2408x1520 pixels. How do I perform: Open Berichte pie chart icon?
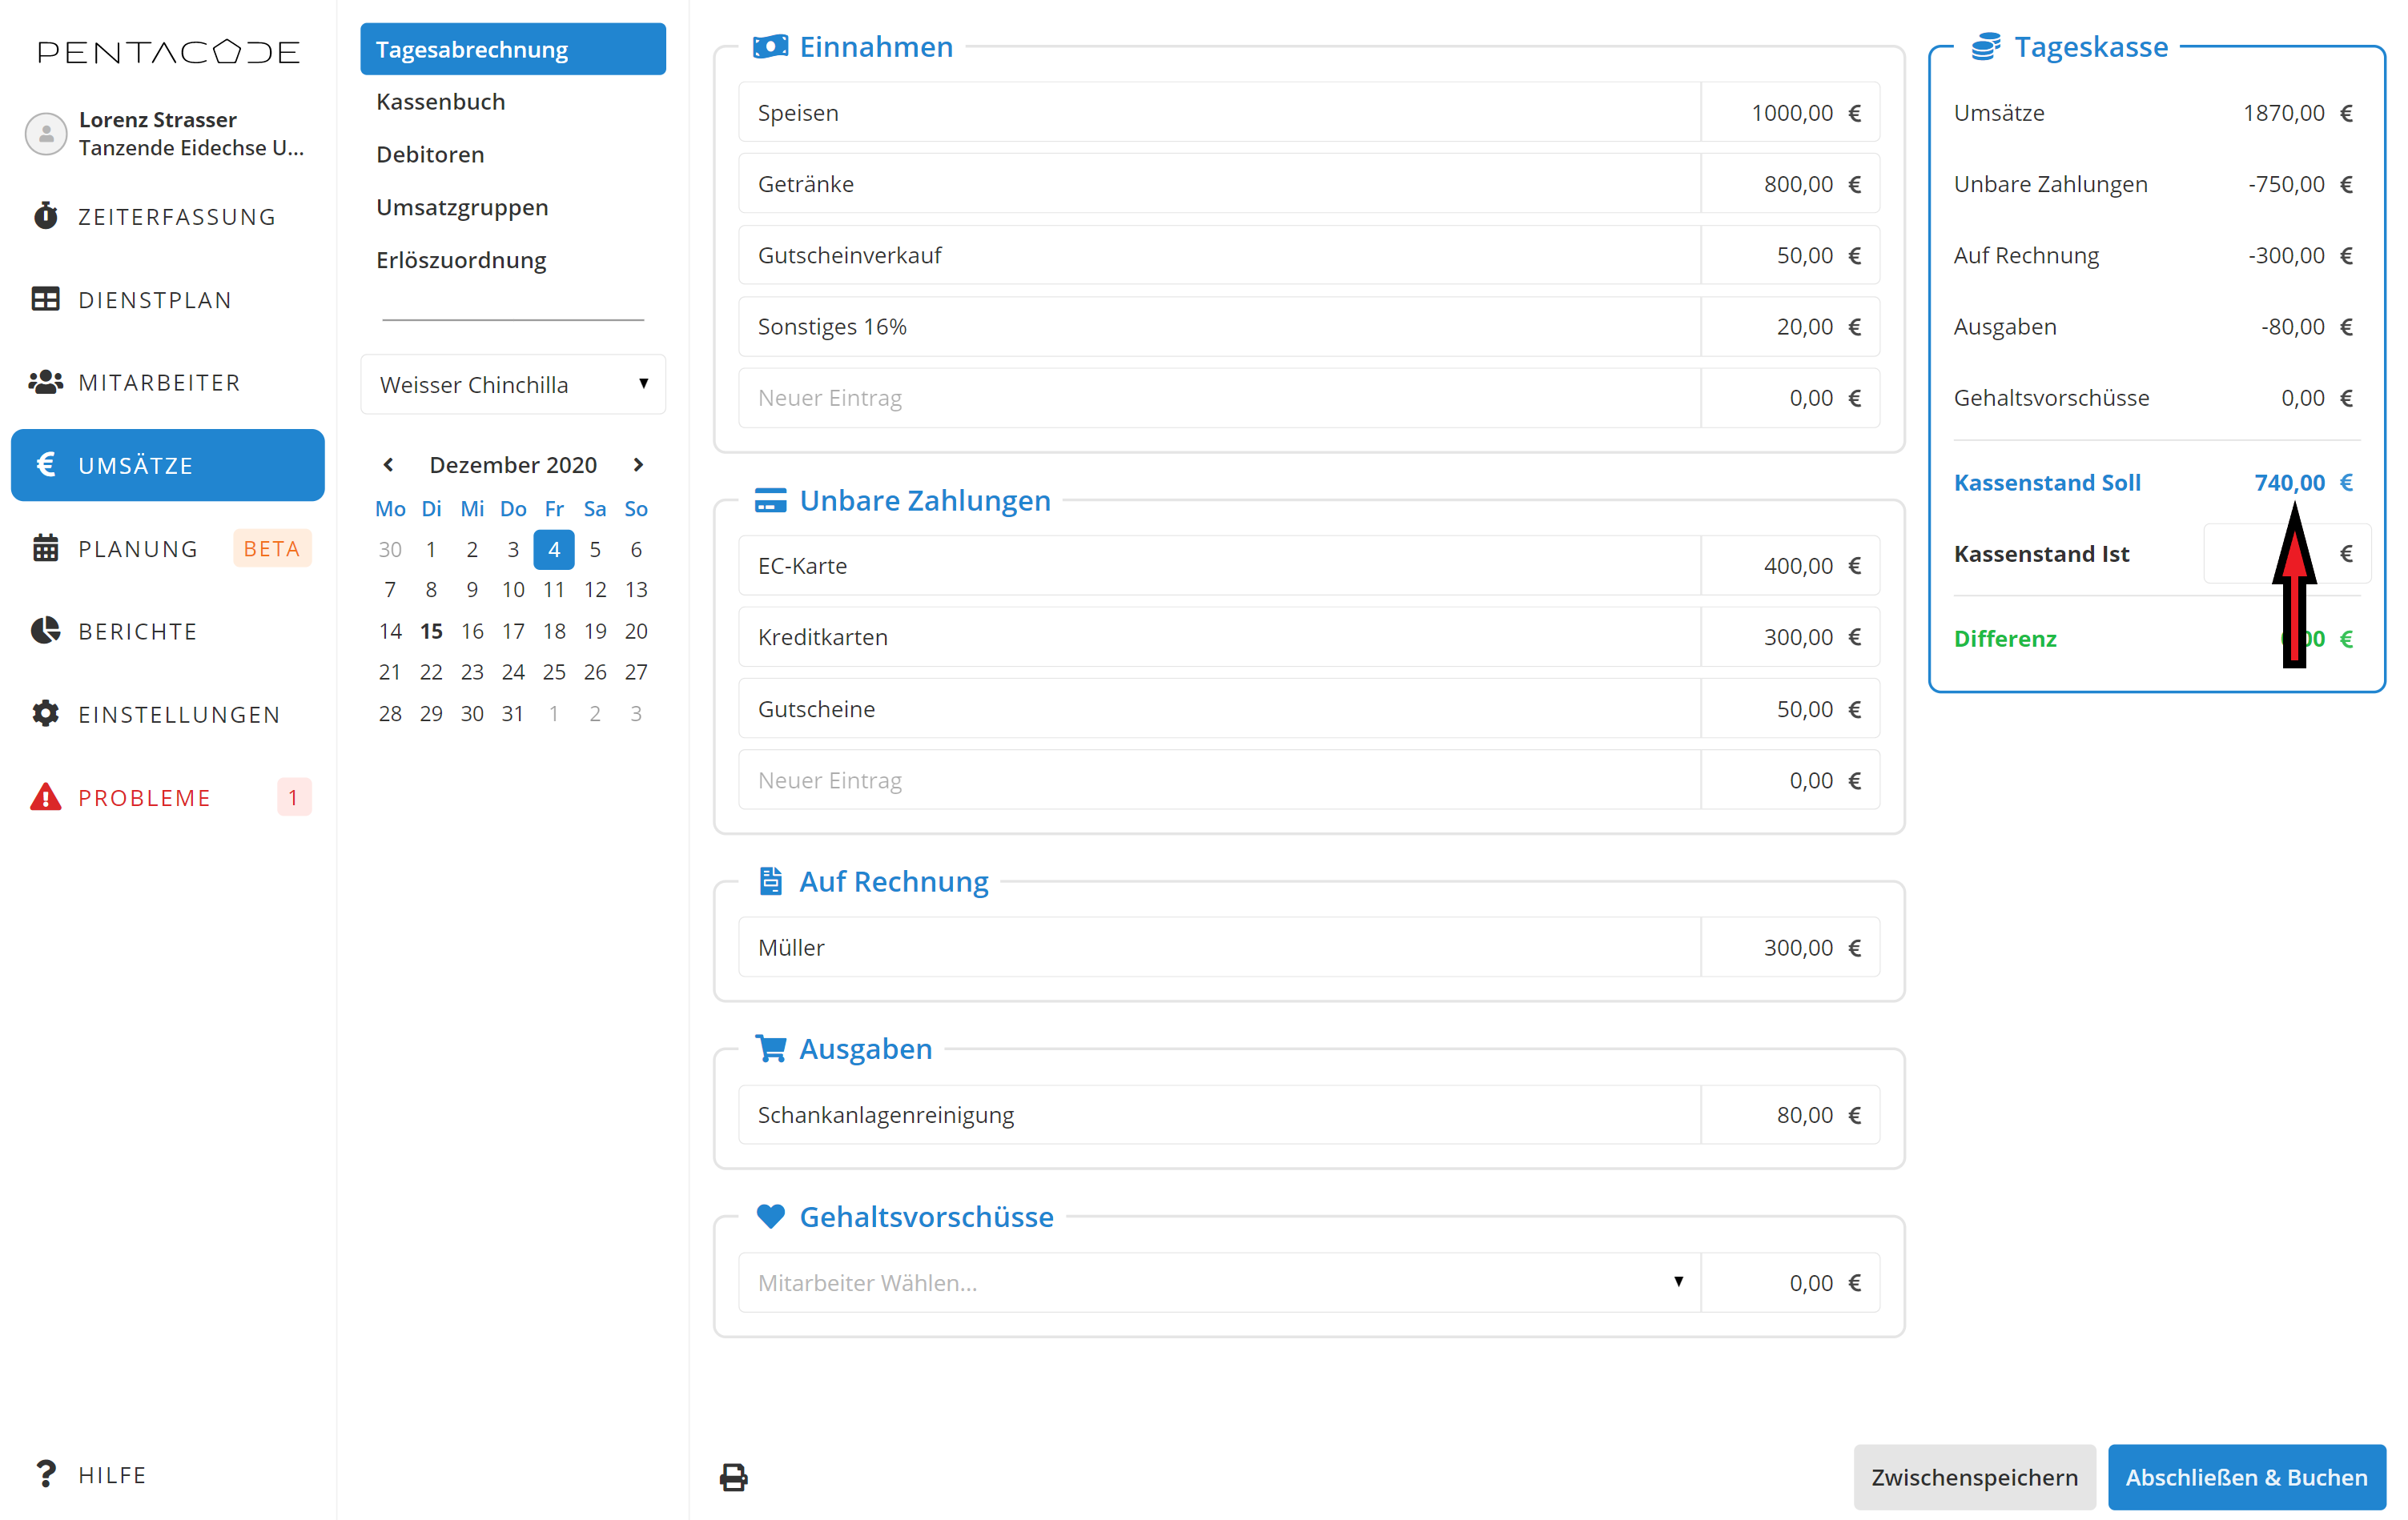tap(45, 631)
